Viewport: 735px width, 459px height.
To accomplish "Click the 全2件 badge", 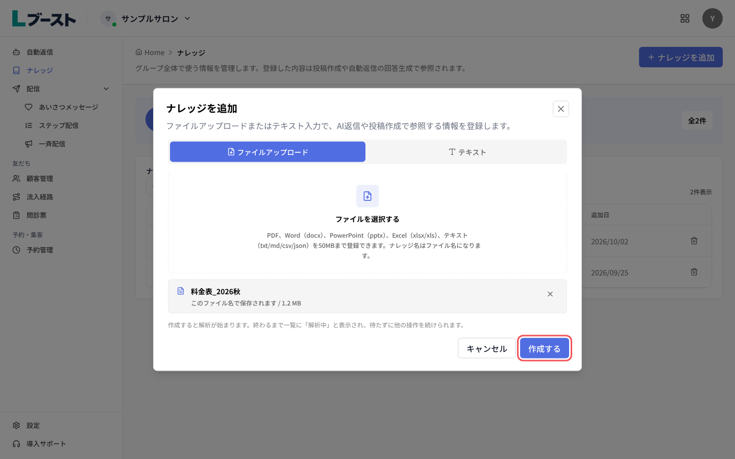I will tap(697, 121).
